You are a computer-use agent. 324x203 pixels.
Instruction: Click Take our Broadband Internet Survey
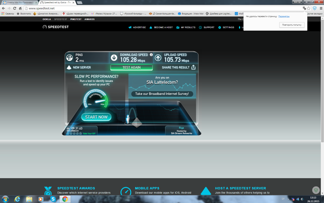(162, 94)
